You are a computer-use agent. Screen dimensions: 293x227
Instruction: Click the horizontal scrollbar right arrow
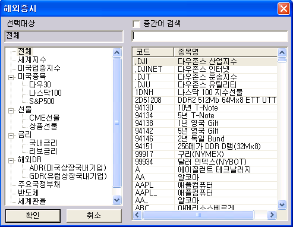coord(272,215)
